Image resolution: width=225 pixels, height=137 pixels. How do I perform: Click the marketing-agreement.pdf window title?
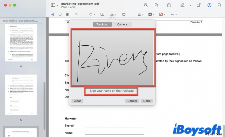point(80,4)
